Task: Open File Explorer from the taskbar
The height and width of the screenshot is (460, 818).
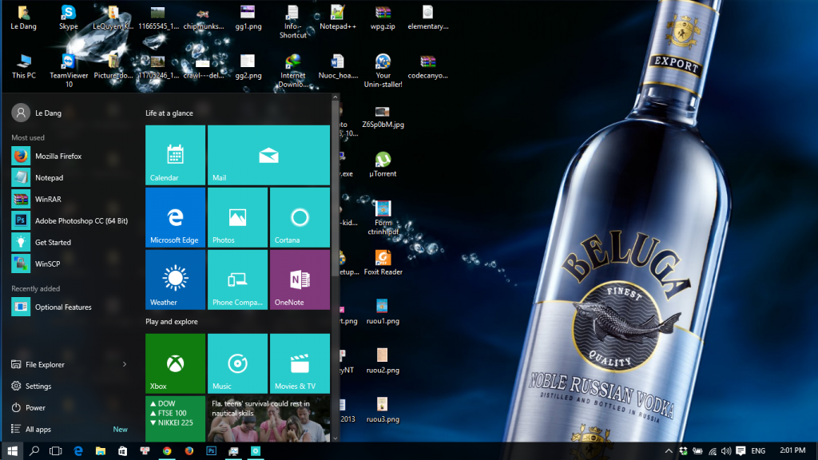Action: tap(101, 451)
